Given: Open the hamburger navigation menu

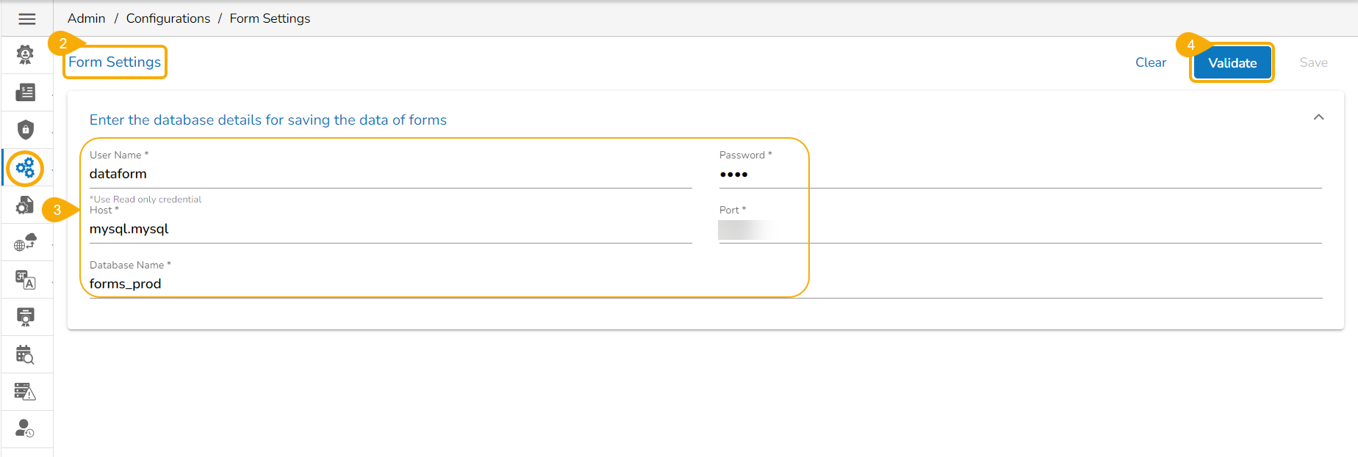Looking at the screenshot, I should click(x=27, y=19).
